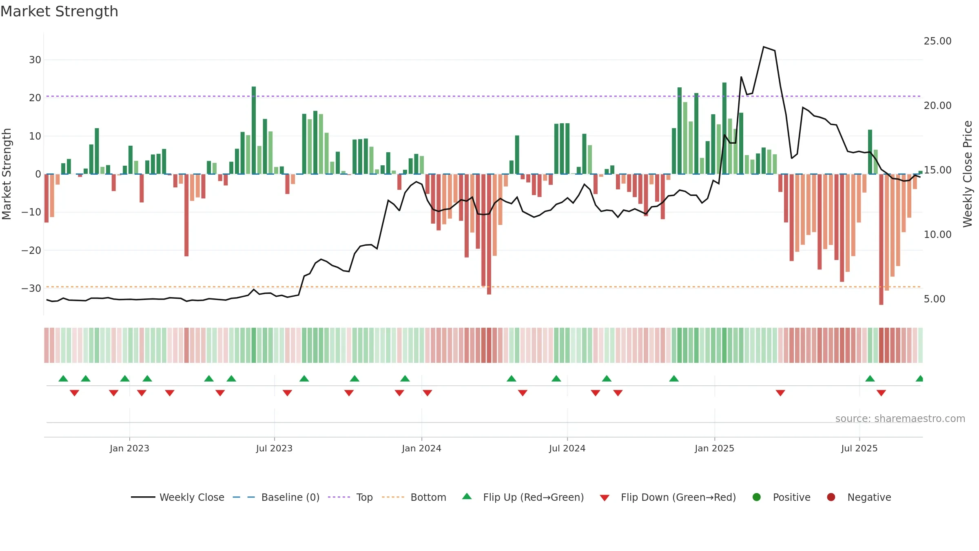Click the source: sharemaestro.com text

900,418
